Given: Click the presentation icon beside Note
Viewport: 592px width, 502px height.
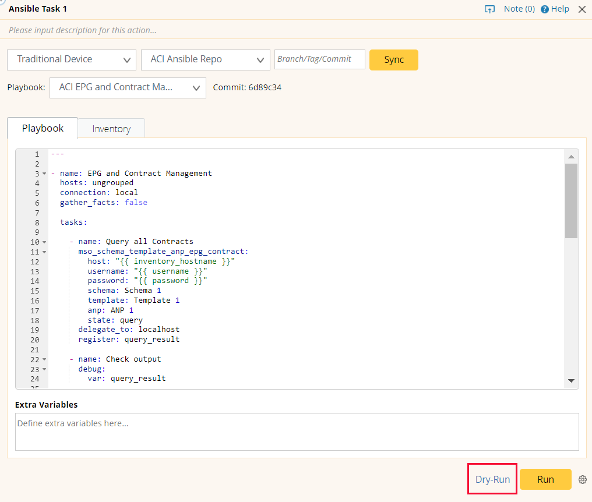Looking at the screenshot, I should coord(489,9).
